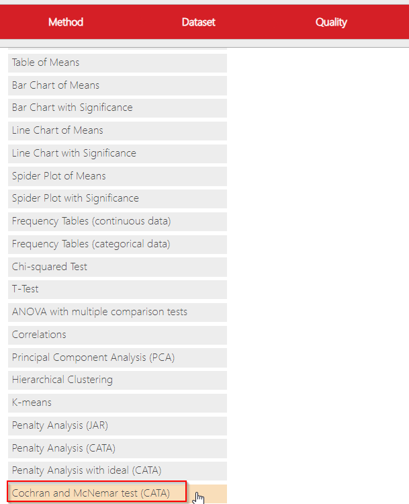Switch to the Dataset tab

pyautogui.click(x=198, y=22)
